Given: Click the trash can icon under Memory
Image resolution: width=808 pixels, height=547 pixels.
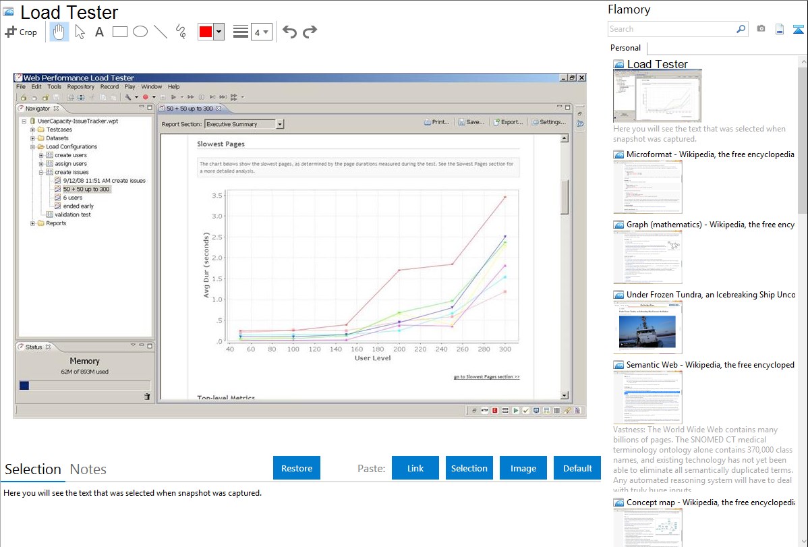Looking at the screenshot, I should click(x=147, y=397).
